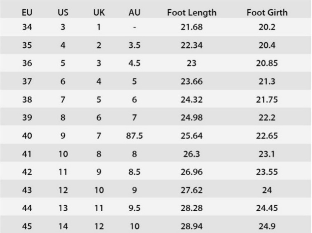
Task: Click the AU 3.5 size cell
Action: (x=134, y=46)
